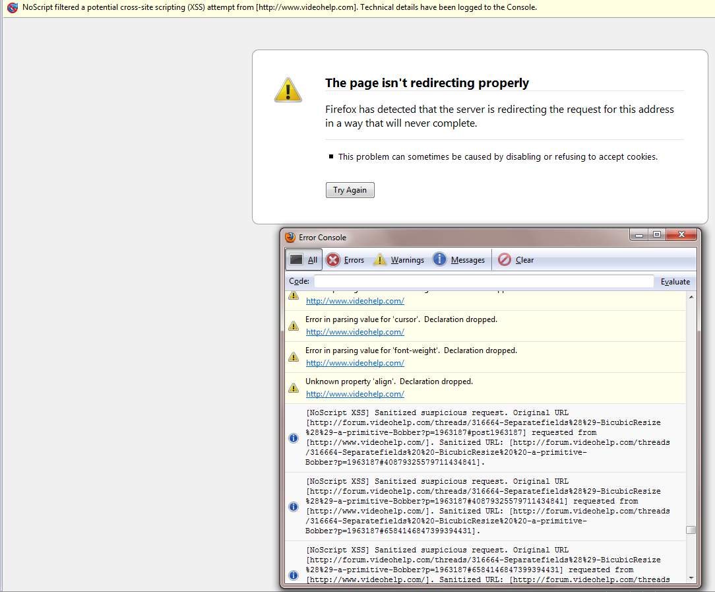715x592 pixels.
Task: Click the Firefox icon in Error Console title
Action: click(290, 237)
